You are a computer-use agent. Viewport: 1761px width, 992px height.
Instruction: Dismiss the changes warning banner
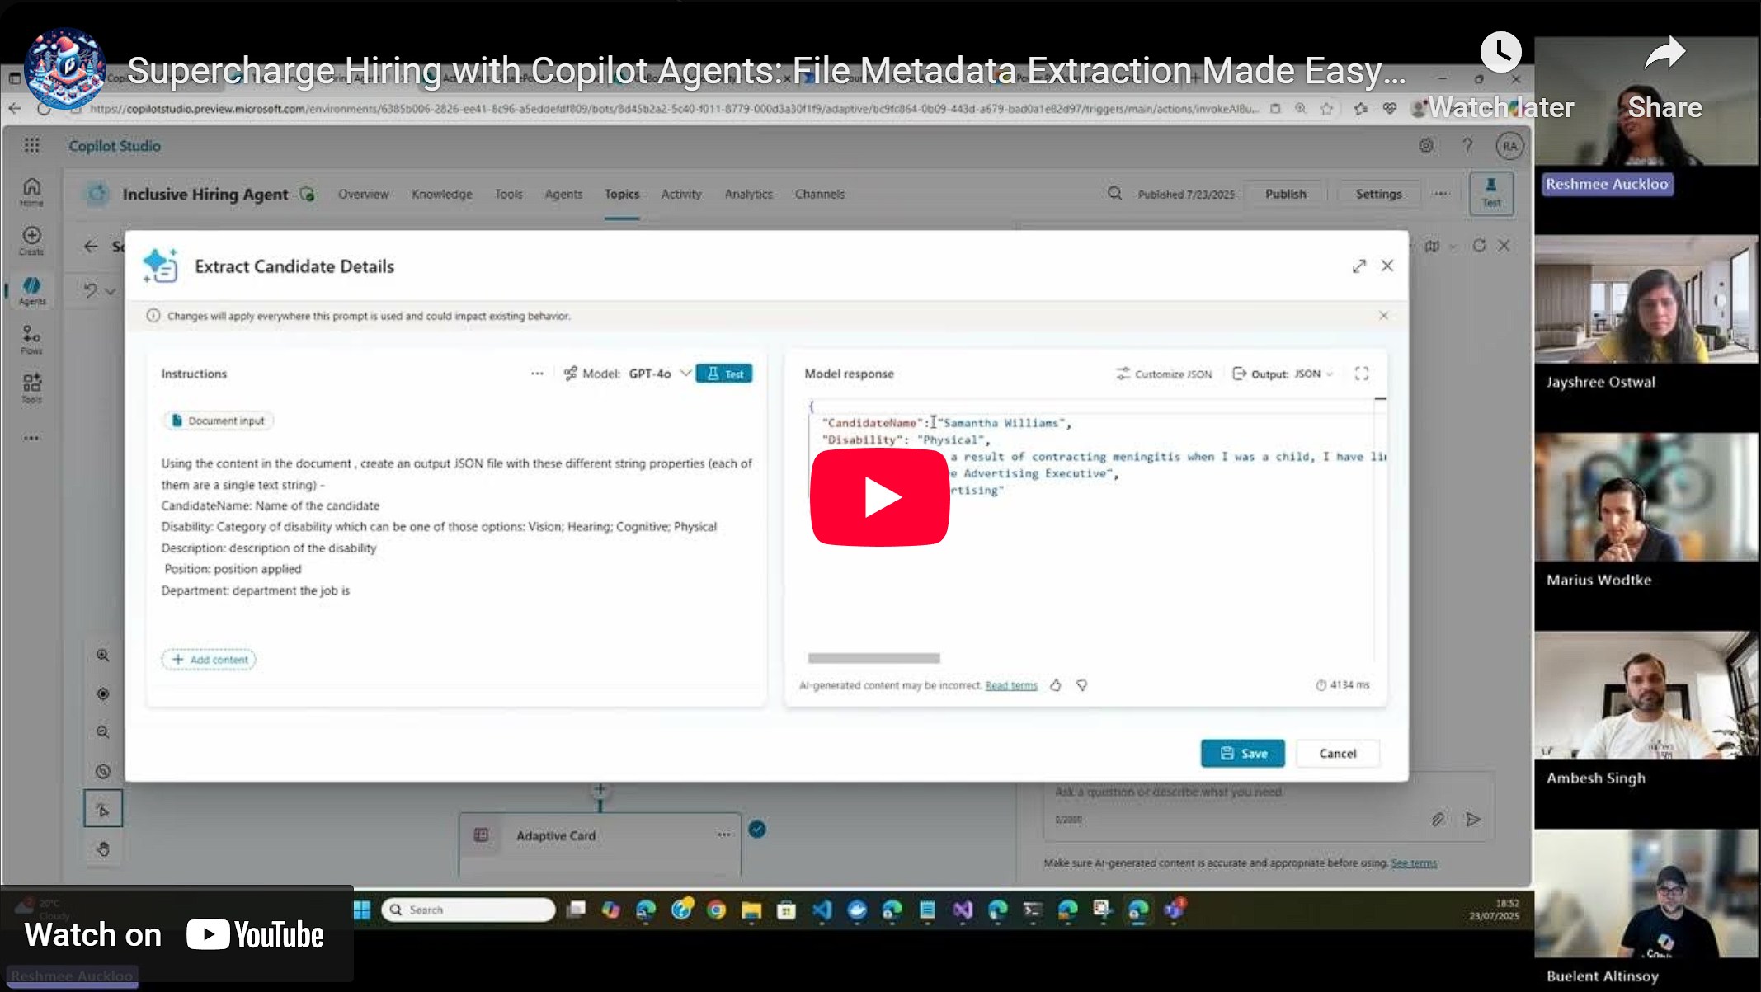pyautogui.click(x=1383, y=316)
